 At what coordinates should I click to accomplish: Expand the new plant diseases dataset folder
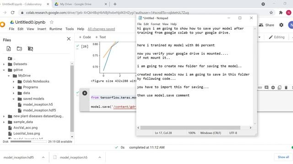tap(4, 116)
